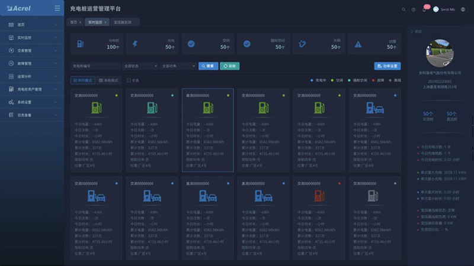This screenshot has height=266, width=474.
Task: Switch to the 首页 tab
Action: point(75,22)
